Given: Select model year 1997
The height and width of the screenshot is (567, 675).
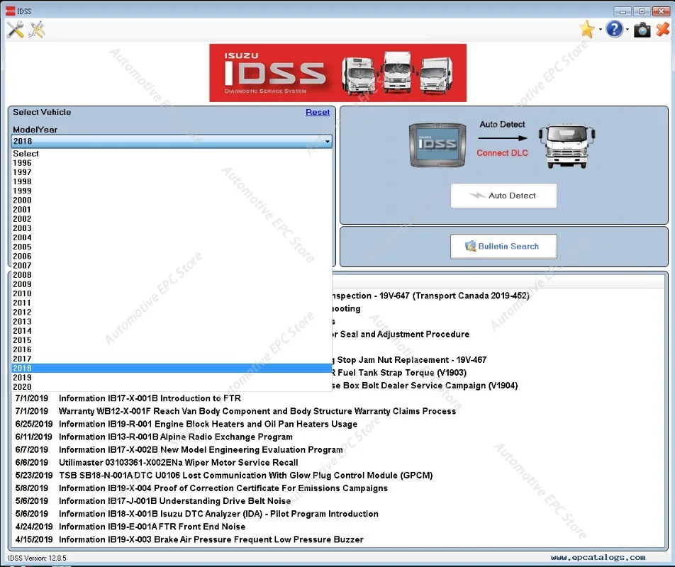Looking at the screenshot, I should tap(172, 172).
